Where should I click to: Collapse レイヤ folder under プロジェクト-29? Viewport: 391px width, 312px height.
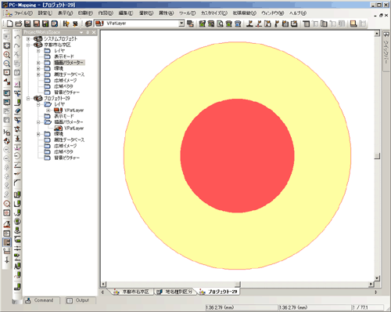click(38, 104)
